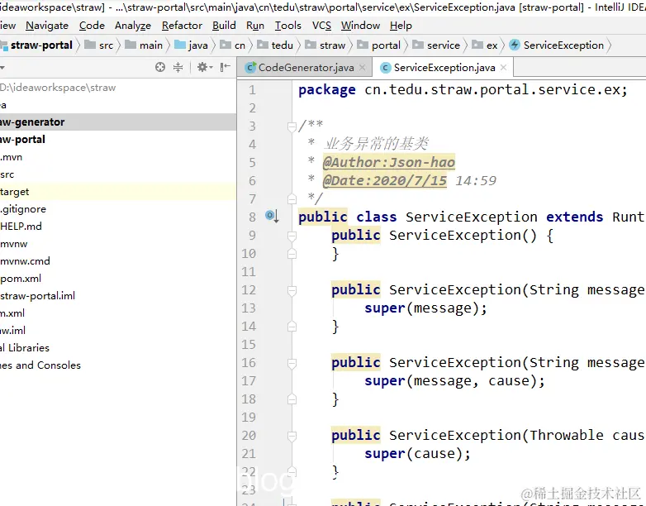Open the Refactor menu
646x506 pixels.
[x=182, y=26]
